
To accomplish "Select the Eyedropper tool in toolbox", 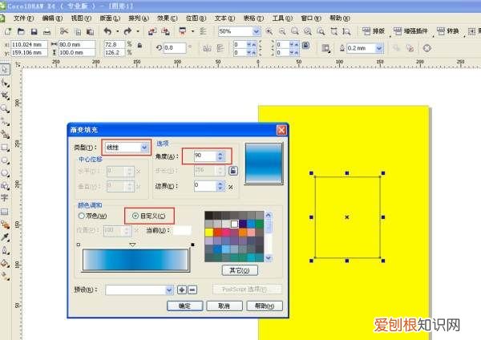I will 5,237.
